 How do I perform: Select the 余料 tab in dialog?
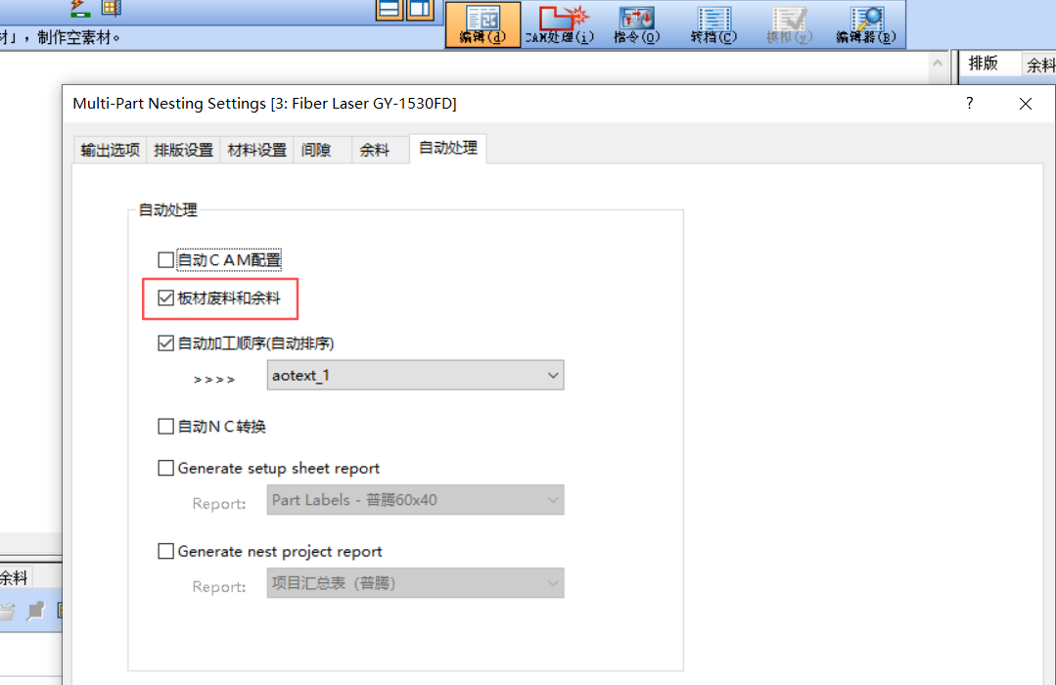[380, 150]
